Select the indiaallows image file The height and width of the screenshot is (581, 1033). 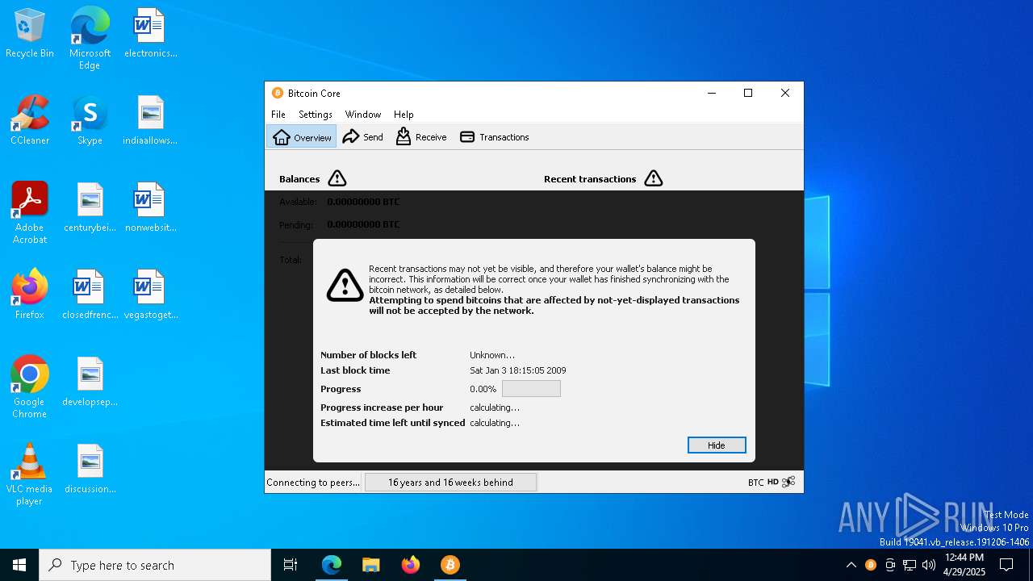pyautogui.click(x=150, y=121)
